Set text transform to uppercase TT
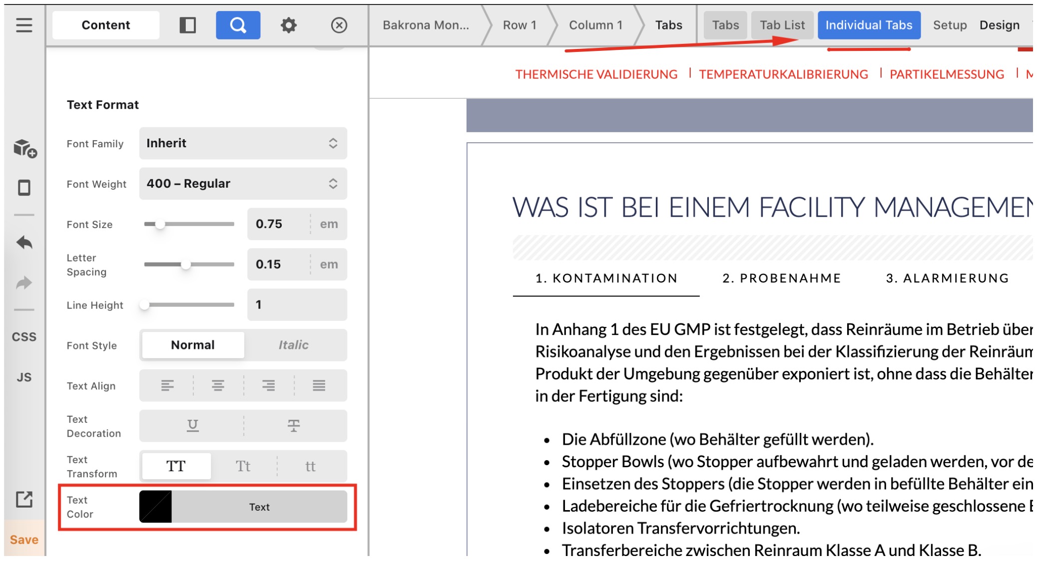Screen dimensions: 1037x563 click(x=176, y=466)
